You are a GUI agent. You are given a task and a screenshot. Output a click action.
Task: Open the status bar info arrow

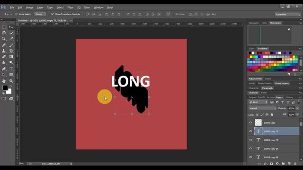71,164
